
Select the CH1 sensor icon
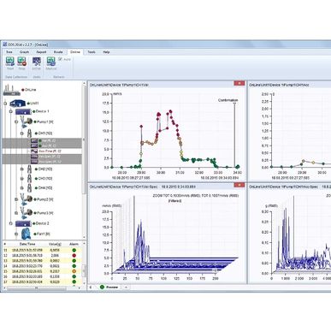click(29, 133)
